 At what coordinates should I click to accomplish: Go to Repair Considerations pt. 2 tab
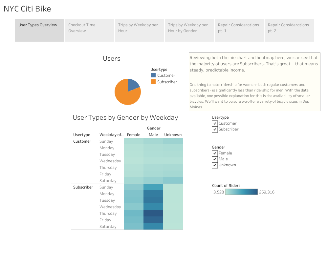click(x=289, y=30)
